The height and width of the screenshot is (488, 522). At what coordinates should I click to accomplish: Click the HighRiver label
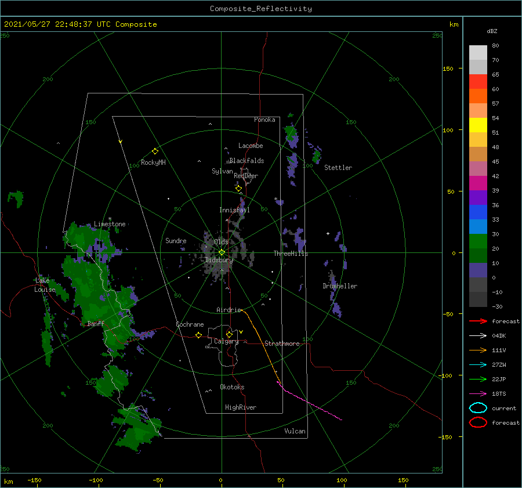coord(240,407)
